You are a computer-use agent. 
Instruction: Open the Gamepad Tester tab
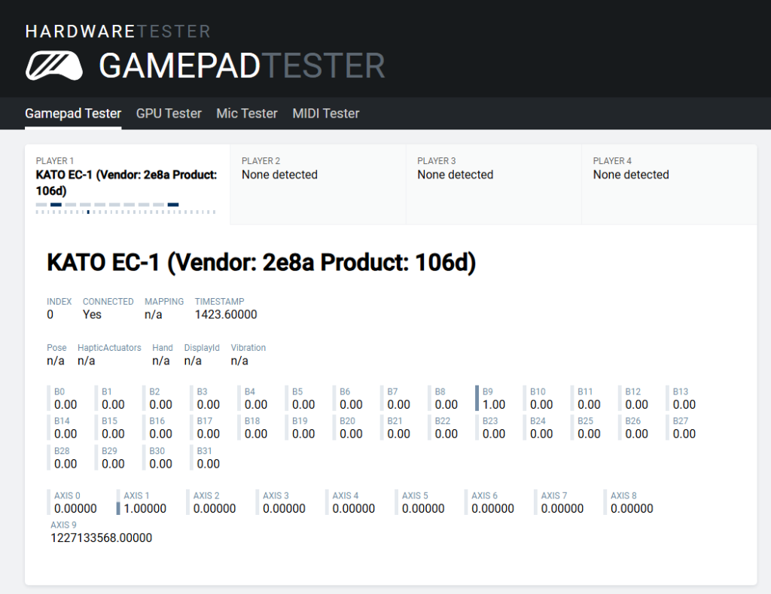pos(73,114)
